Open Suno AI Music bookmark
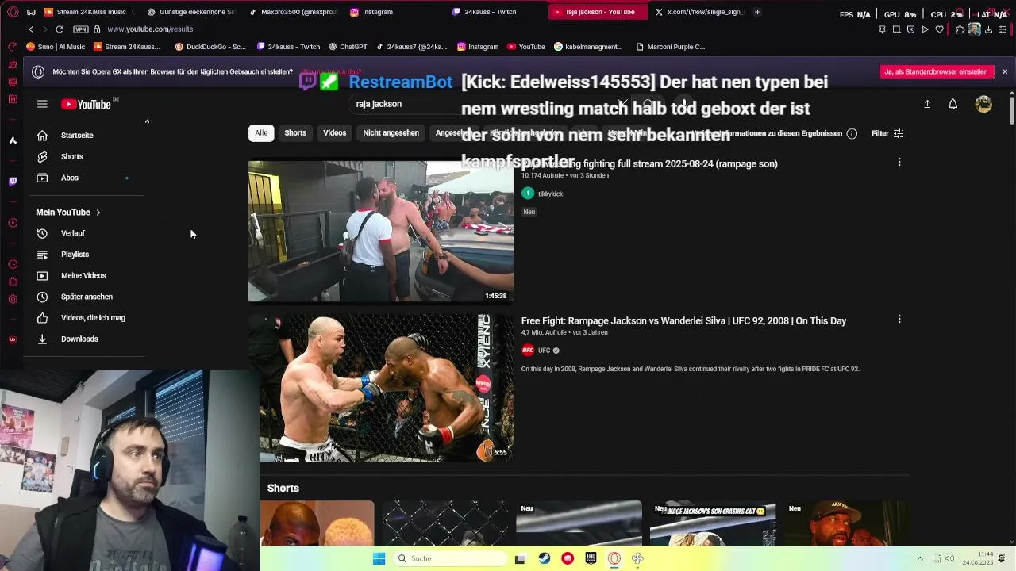Screen dimensions: 1016x571 tap(56, 47)
